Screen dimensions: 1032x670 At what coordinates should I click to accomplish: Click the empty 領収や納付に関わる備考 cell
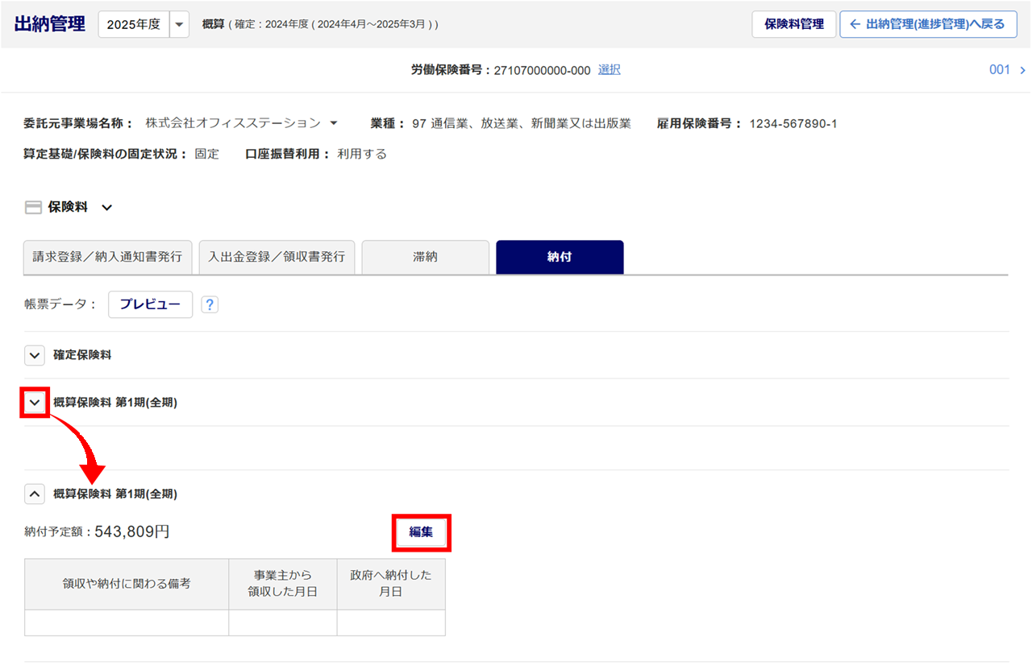click(x=127, y=622)
